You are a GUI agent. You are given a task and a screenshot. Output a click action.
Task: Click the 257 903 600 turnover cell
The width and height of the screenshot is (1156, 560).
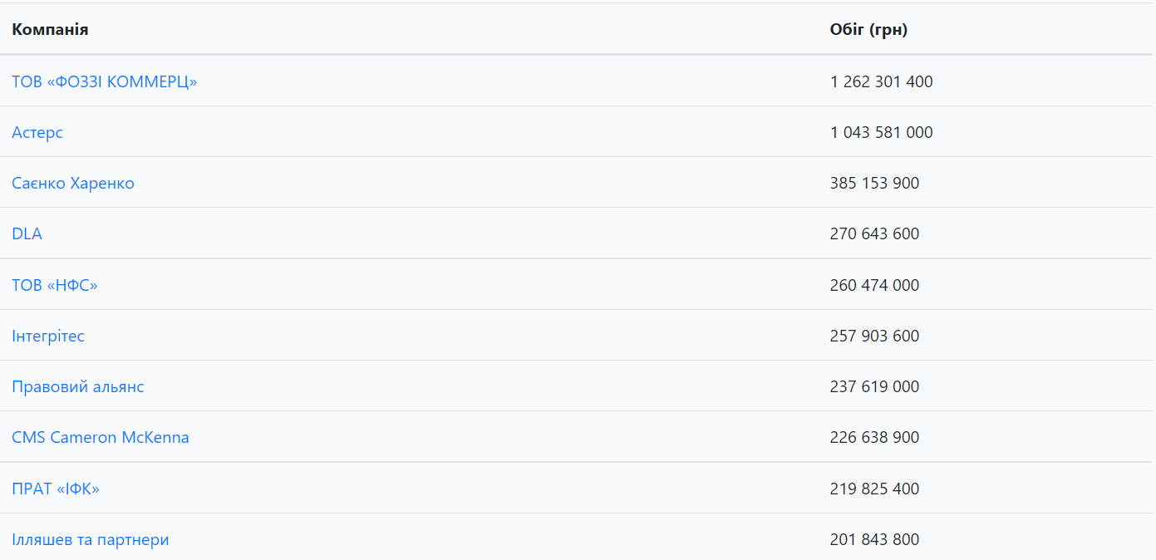pyautogui.click(x=874, y=336)
